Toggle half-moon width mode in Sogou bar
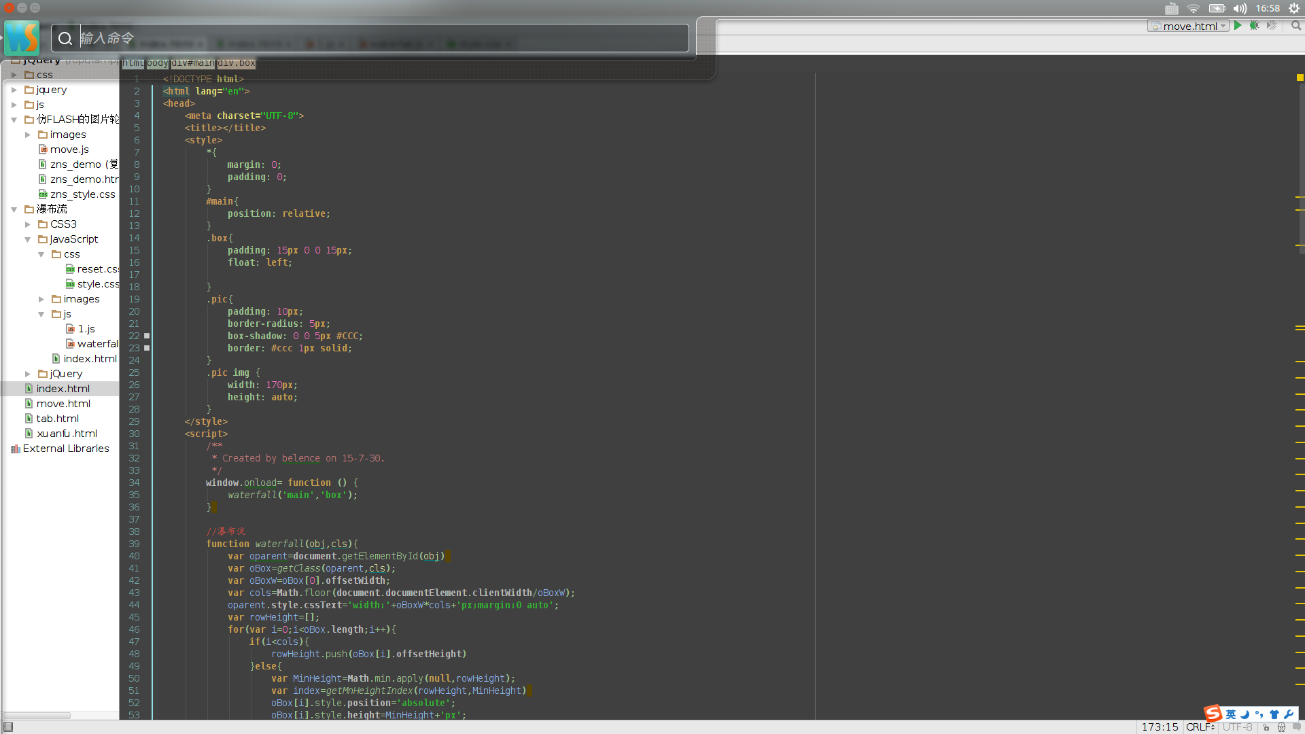The image size is (1305, 734). pos(1245,714)
